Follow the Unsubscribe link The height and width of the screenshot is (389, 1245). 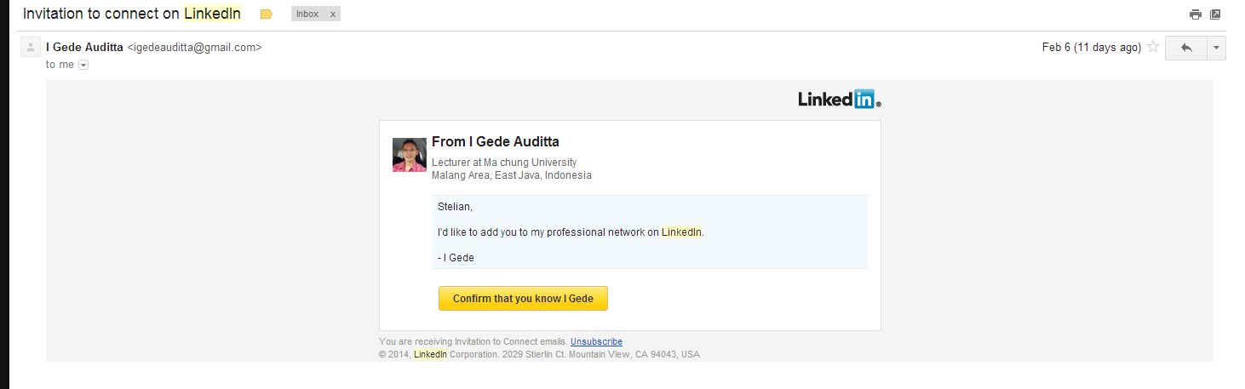pos(596,342)
